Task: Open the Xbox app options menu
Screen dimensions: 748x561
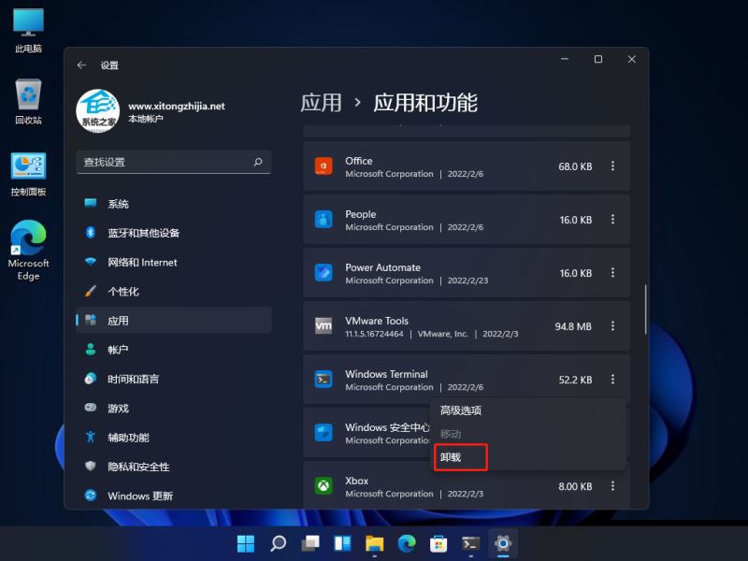Action: point(612,485)
